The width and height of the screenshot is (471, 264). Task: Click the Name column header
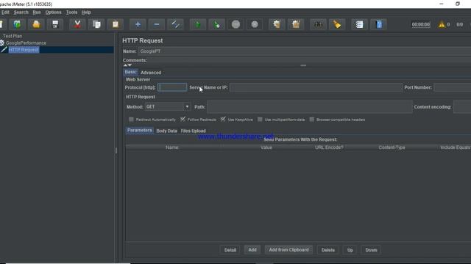(x=172, y=147)
